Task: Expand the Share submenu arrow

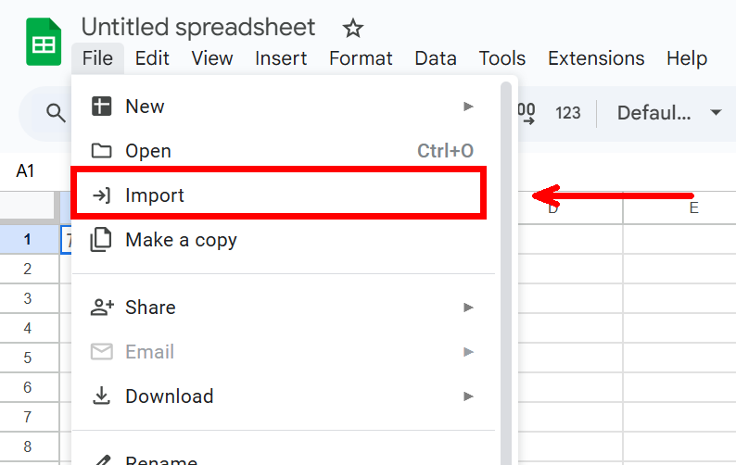Action: [x=469, y=307]
